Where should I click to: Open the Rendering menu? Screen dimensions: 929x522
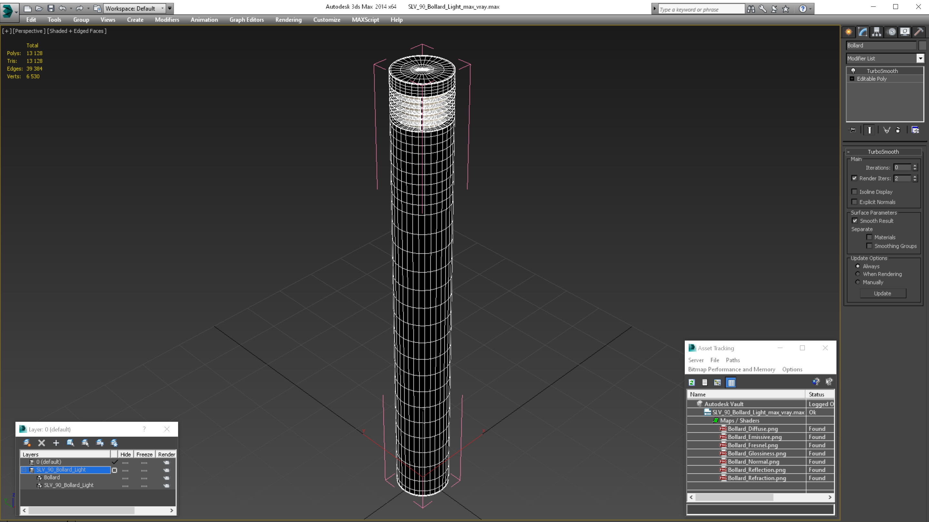(288, 20)
